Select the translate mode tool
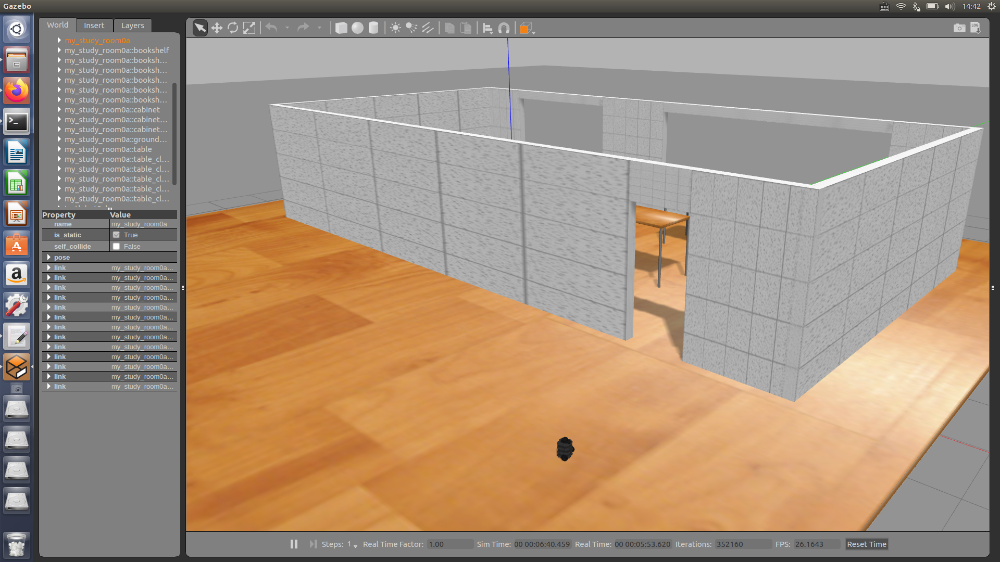 (217, 28)
